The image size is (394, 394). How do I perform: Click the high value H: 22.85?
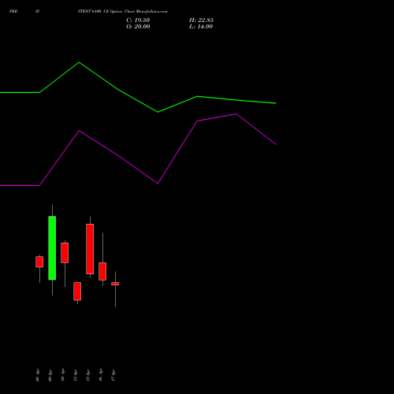pyautogui.click(x=201, y=20)
